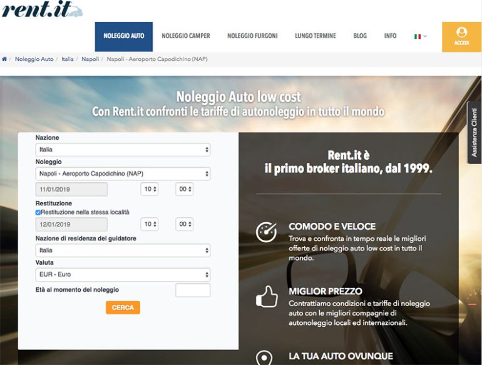Open the Noleggio location dropdown
Image resolution: width=482 pixels, height=365 pixels.
tap(123, 174)
